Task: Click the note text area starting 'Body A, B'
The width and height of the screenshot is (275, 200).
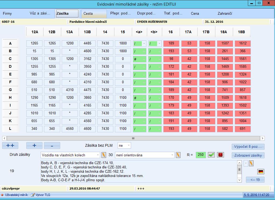Action: (139, 171)
